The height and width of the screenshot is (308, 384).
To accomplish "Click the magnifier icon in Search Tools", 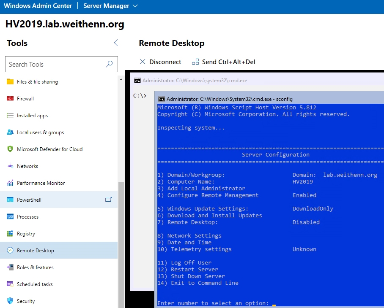I will (x=109, y=64).
